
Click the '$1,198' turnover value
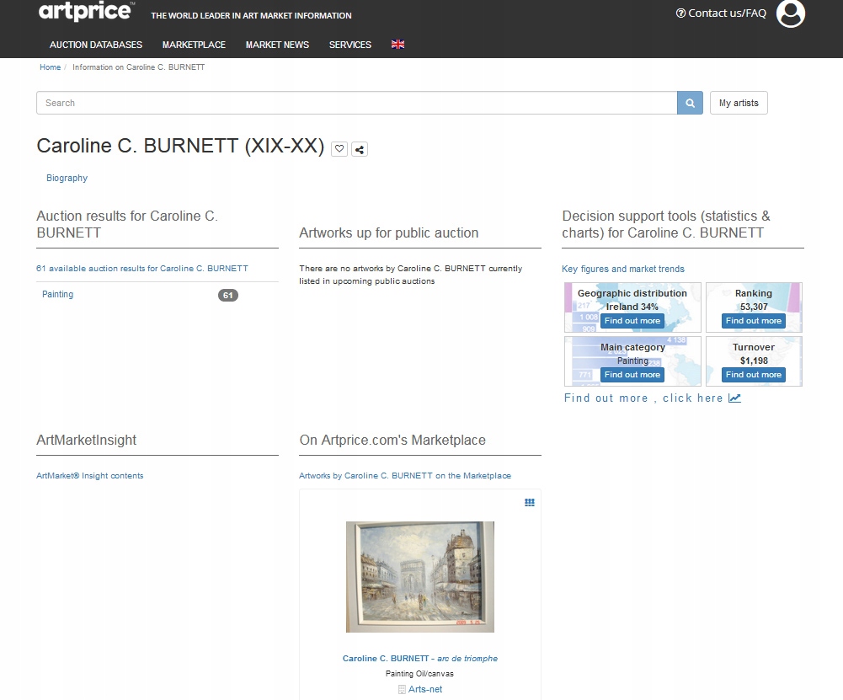pyautogui.click(x=754, y=361)
